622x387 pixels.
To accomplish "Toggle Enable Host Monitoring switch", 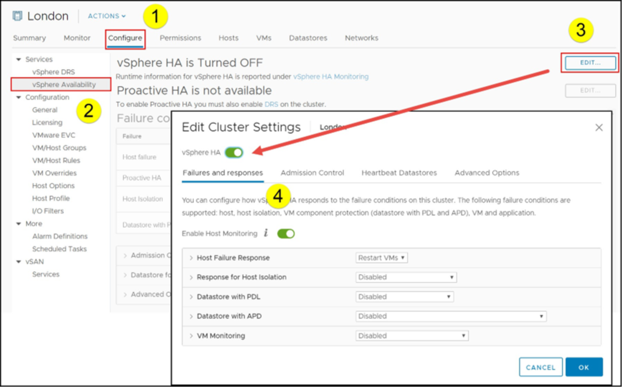I will click(x=286, y=234).
